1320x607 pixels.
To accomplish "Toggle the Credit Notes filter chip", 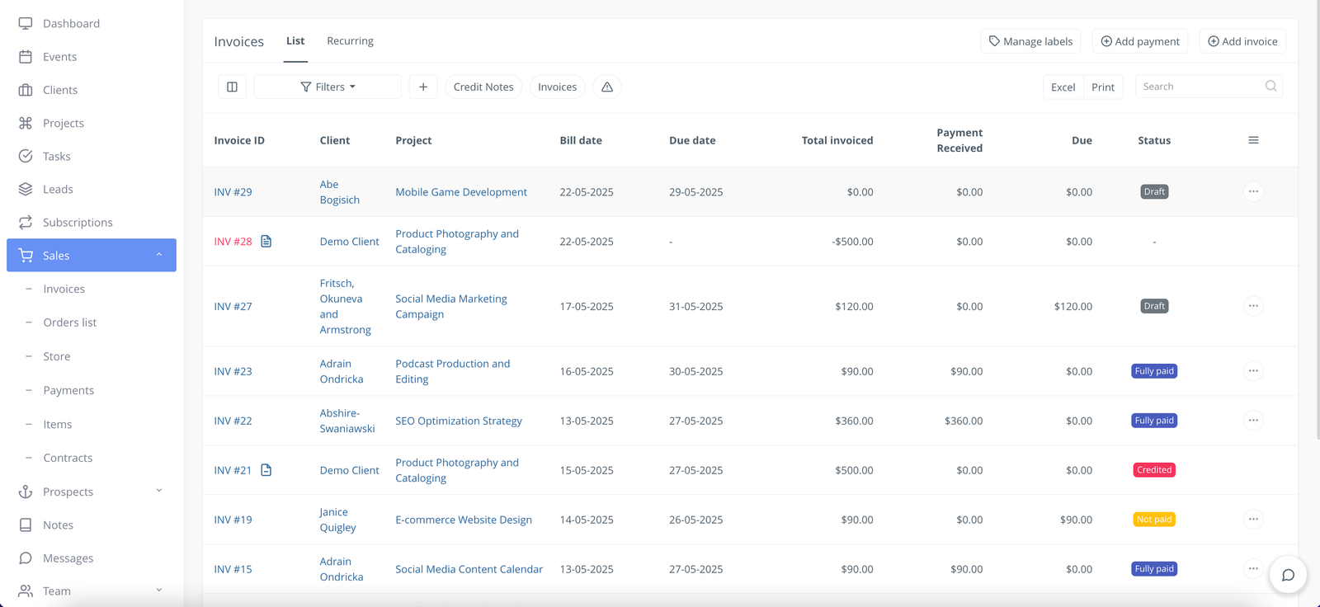I will point(483,87).
